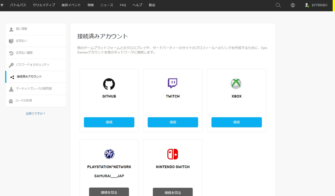Open お支払い in the sidebar
The image size is (335, 196).
(x=36, y=41)
